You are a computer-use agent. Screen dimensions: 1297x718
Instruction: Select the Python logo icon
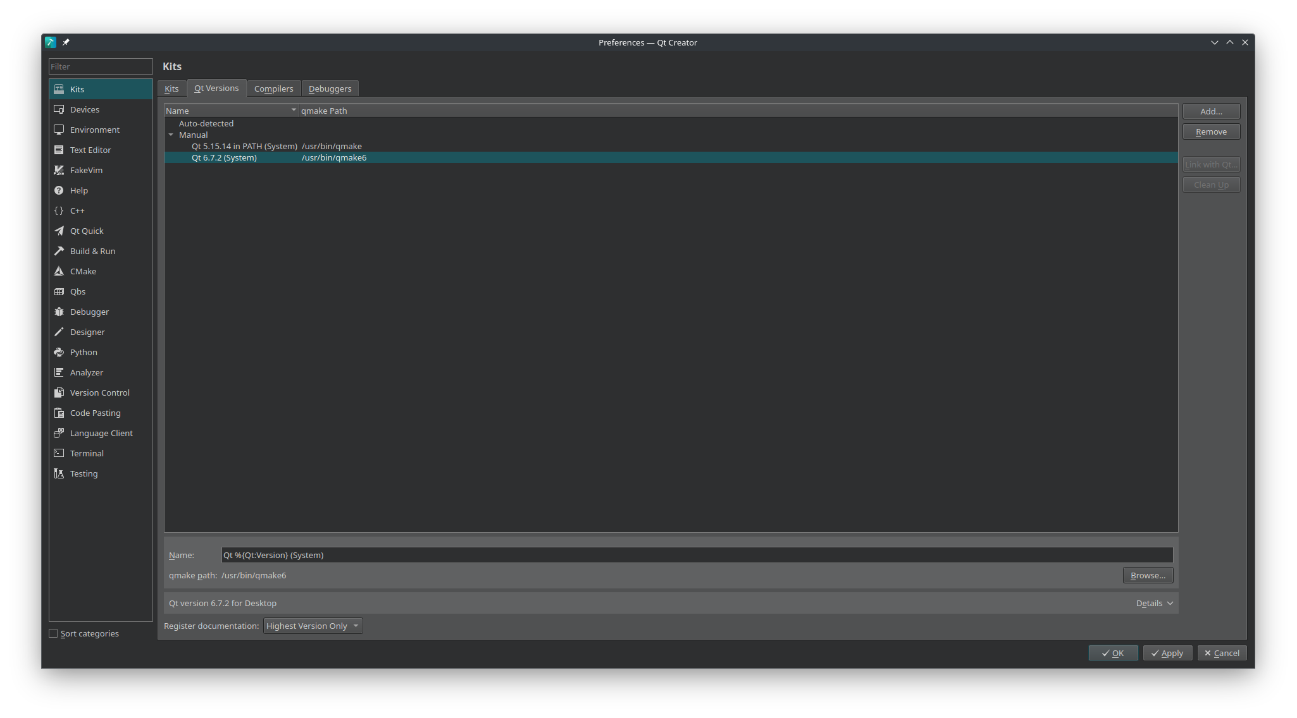59,352
